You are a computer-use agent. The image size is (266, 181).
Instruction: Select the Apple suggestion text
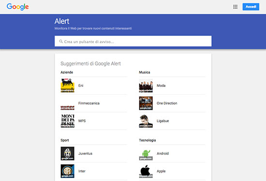click(x=161, y=171)
